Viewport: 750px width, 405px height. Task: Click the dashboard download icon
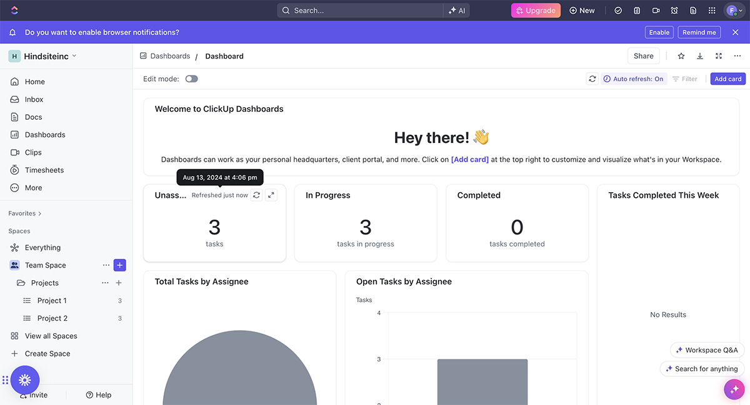coord(700,56)
